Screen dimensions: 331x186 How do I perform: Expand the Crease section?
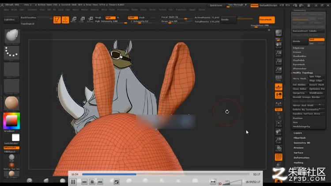(297, 52)
